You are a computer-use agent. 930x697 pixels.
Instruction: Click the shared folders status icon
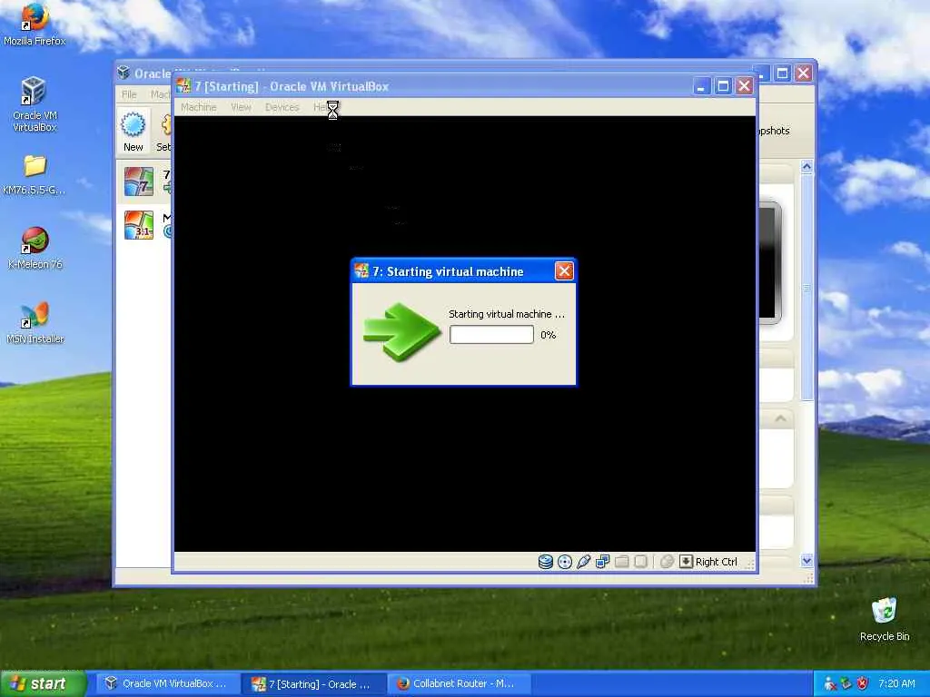(621, 562)
